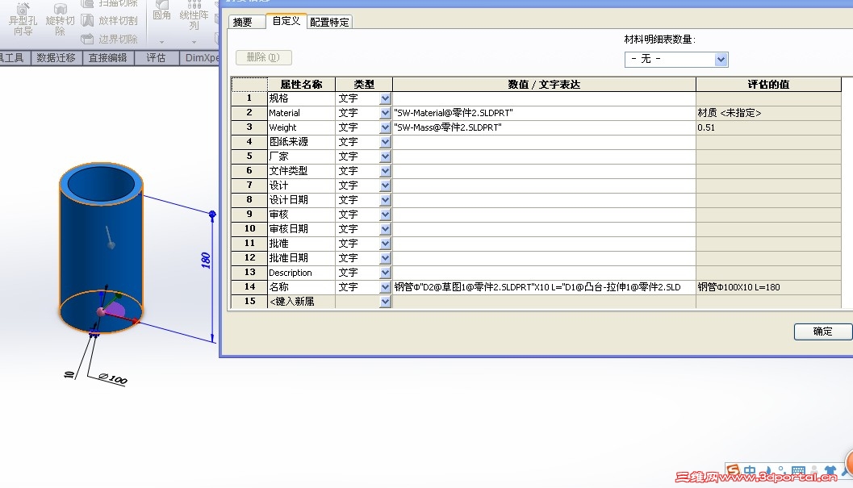Click the Sogou input method S logo

click(x=733, y=470)
